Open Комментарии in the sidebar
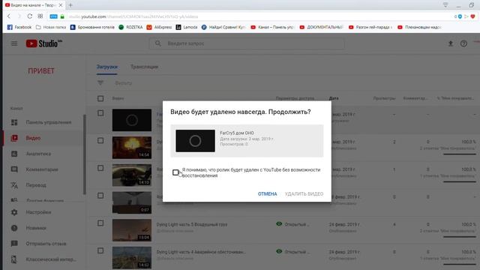 (x=43, y=169)
